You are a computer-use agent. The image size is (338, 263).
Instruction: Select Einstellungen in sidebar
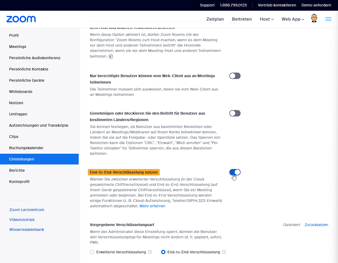[39, 159]
